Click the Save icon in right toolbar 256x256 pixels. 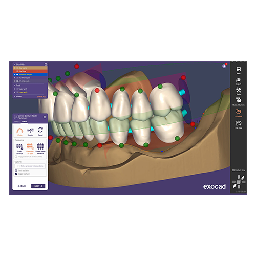pyautogui.click(x=239, y=69)
